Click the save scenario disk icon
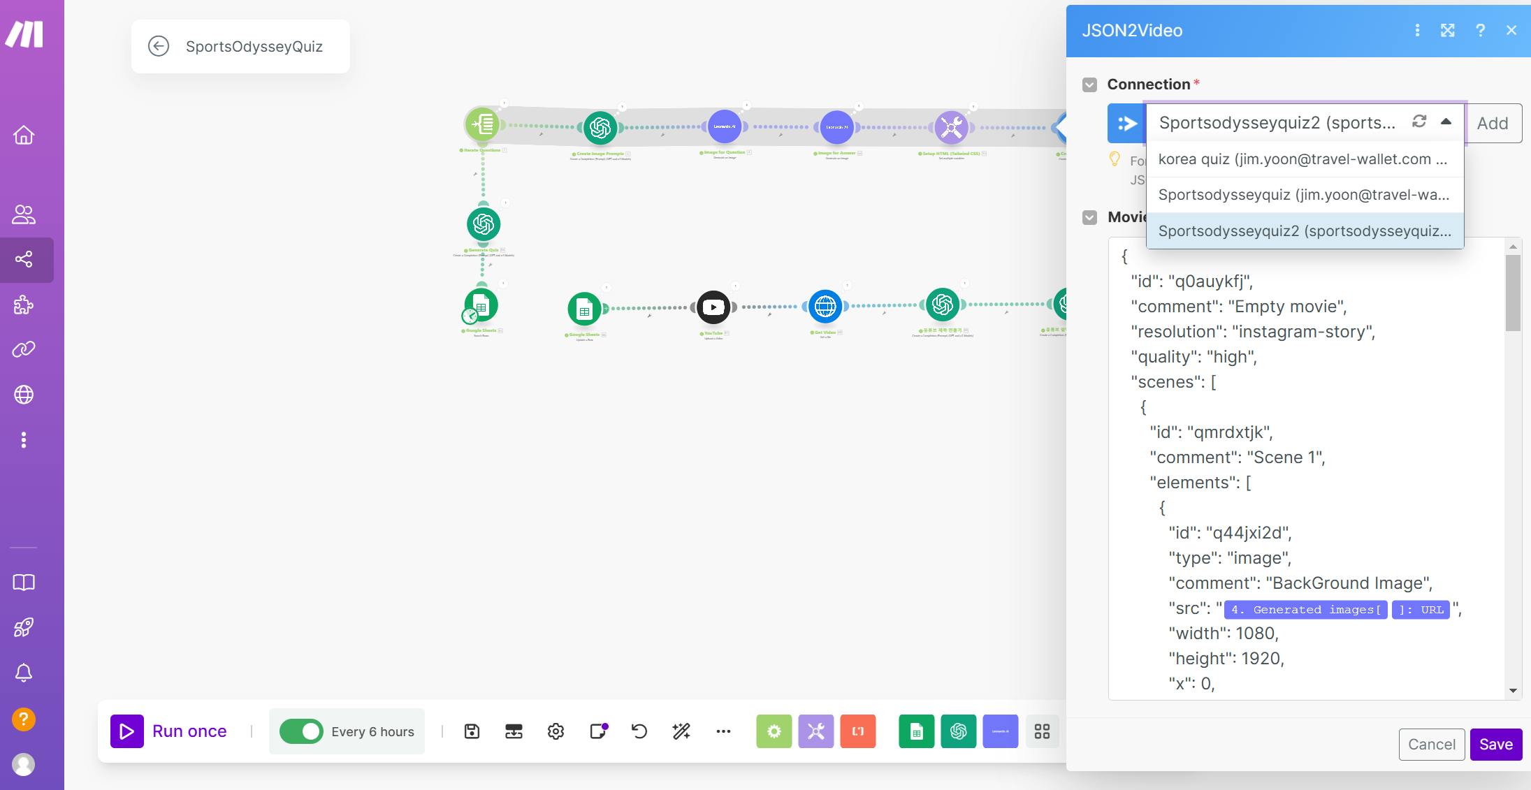 (472, 731)
